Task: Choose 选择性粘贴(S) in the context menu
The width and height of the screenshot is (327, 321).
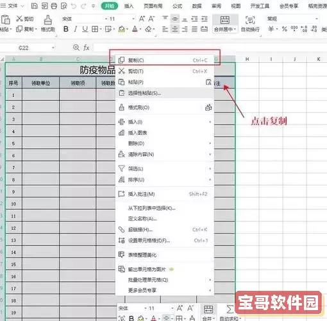Action: [x=165, y=93]
